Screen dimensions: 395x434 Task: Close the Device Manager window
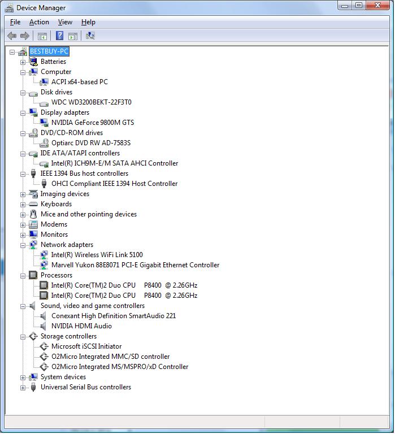click(x=378, y=6)
